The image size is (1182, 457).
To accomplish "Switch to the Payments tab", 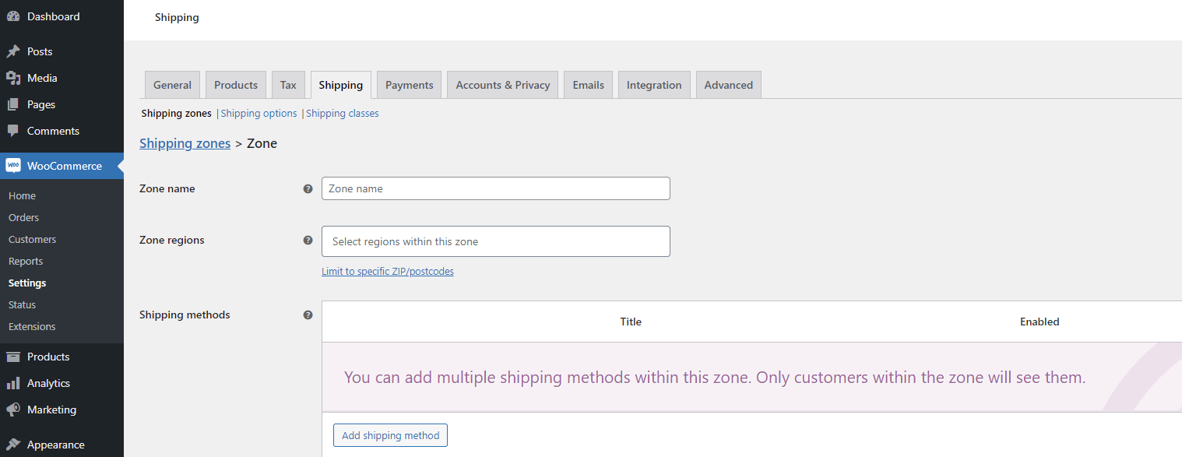I will 410,85.
